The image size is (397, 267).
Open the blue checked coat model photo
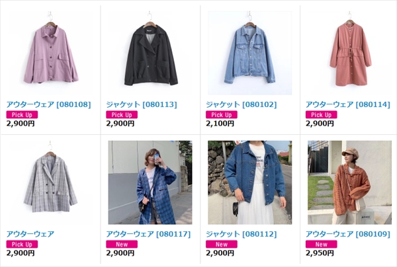click(150, 182)
